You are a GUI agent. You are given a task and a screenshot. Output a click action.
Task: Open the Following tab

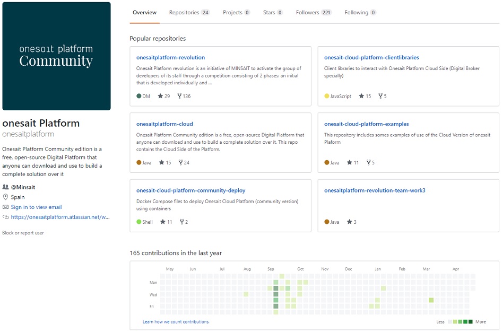click(360, 13)
